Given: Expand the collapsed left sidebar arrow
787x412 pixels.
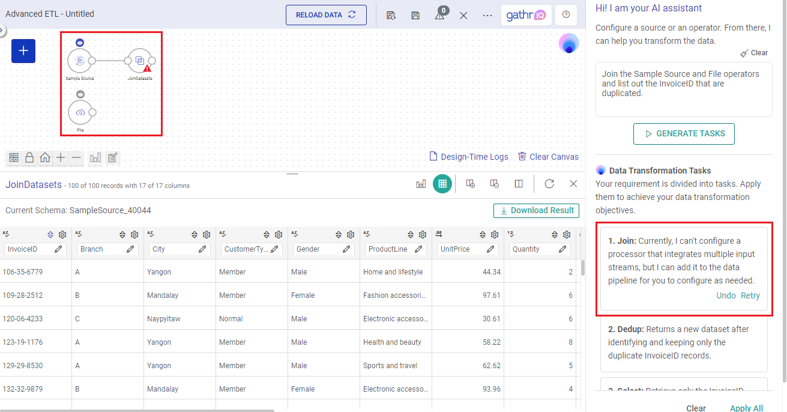Looking at the screenshot, I should coord(2,30).
